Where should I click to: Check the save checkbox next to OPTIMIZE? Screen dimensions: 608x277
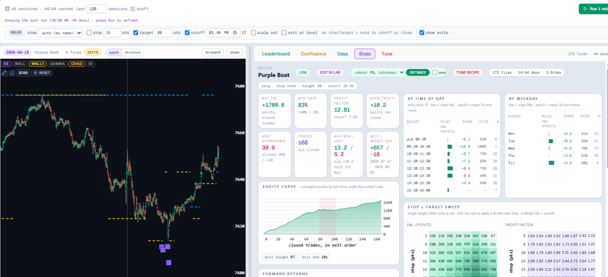click(x=435, y=72)
